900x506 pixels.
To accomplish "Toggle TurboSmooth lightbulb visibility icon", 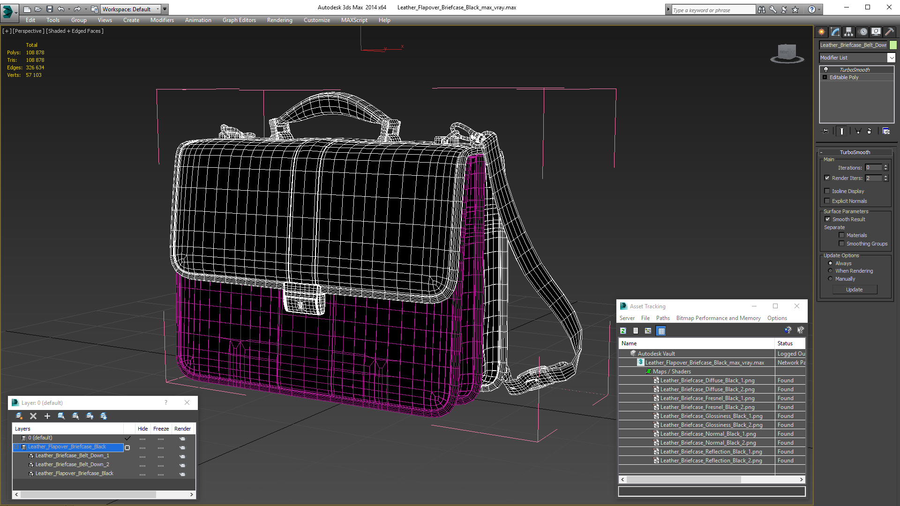I will point(826,69).
